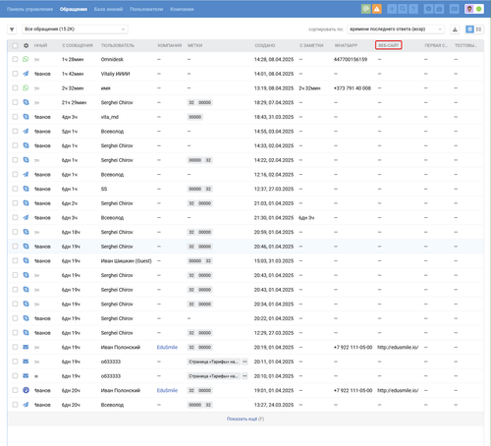Click email icon in row created 20:11, 01.04.2025
Viewport: 491px width, 446px height.
(26, 362)
